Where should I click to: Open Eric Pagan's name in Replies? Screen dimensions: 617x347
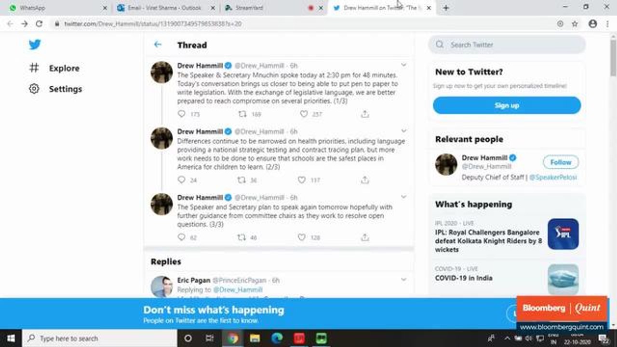(194, 280)
